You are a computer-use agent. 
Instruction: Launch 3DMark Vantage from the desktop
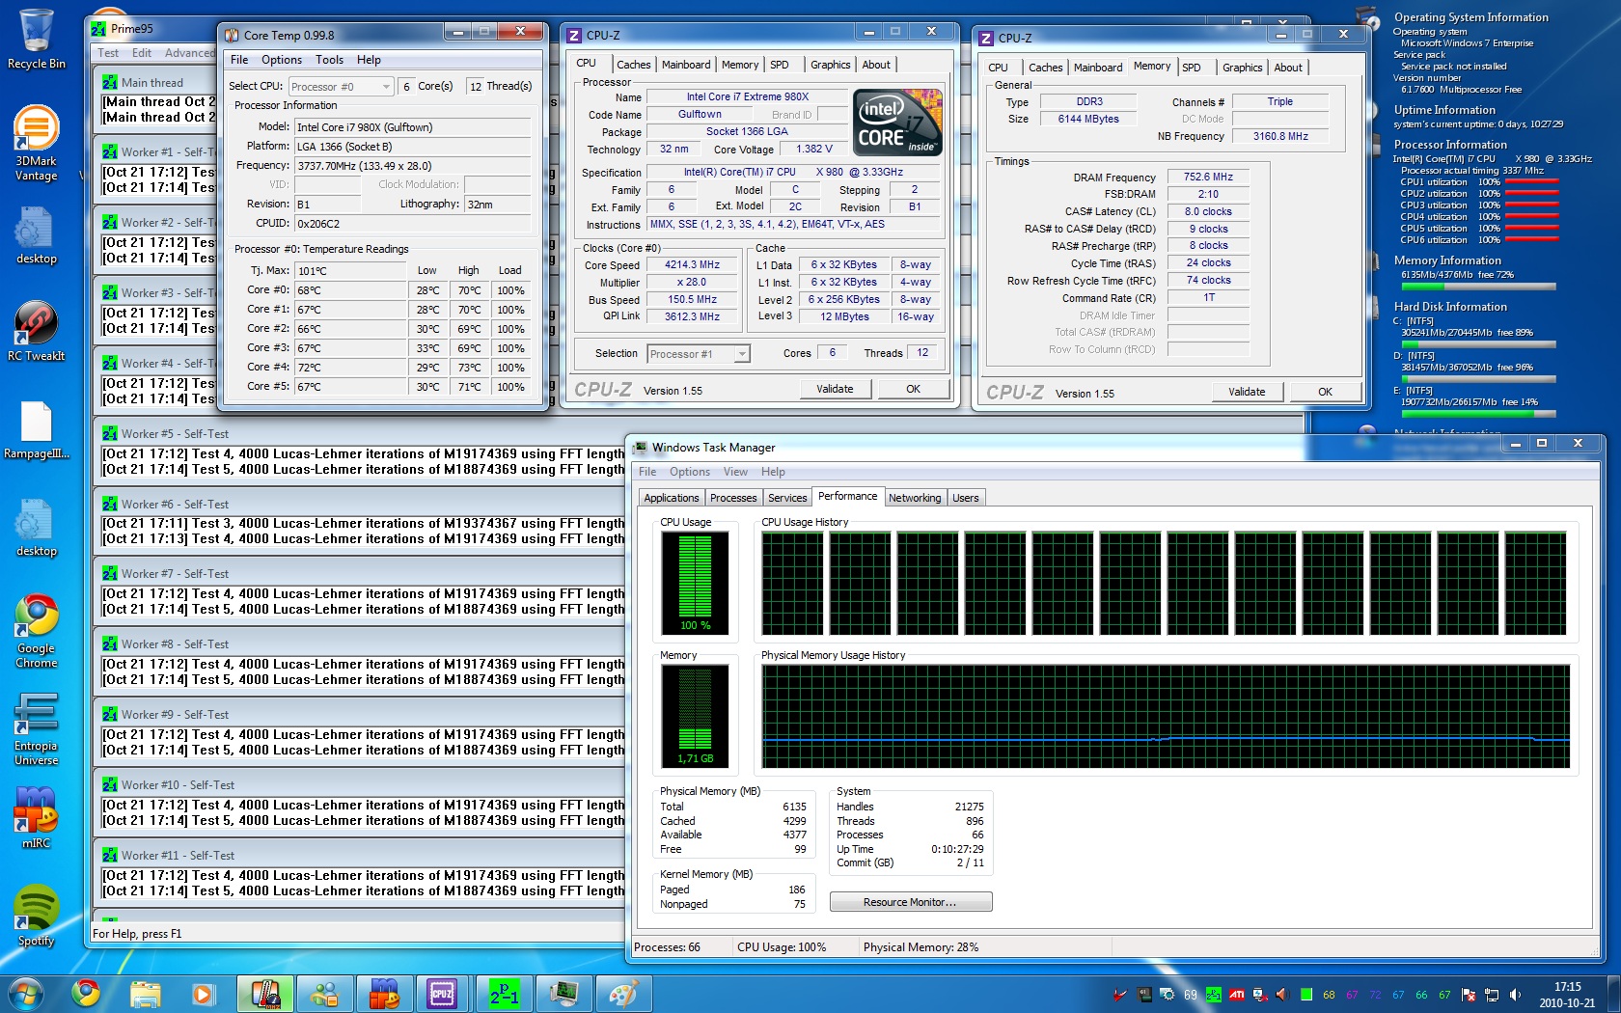point(36,143)
